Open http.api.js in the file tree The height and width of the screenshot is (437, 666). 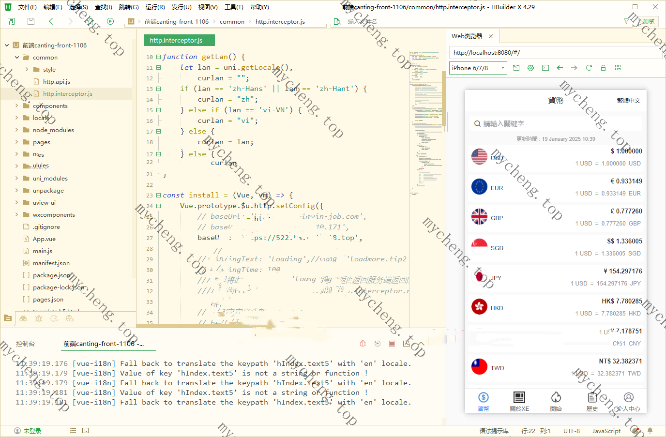point(57,82)
